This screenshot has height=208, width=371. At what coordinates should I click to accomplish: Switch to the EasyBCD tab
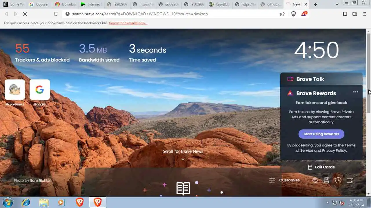pos(220,4)
